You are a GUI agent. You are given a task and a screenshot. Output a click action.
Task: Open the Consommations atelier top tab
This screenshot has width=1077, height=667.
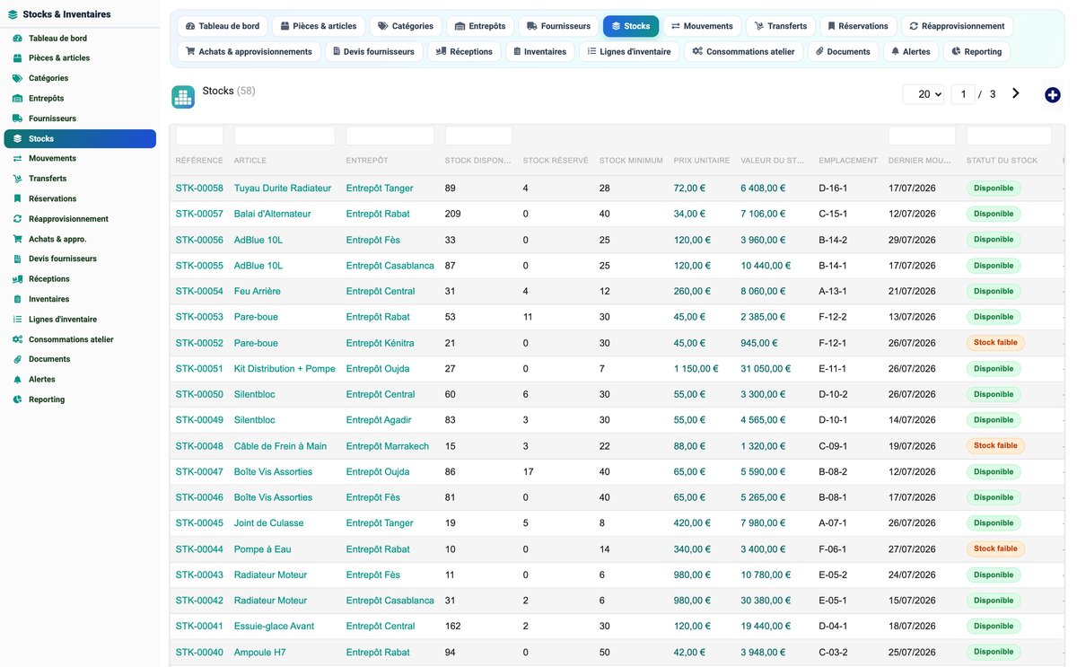click(x=743, y=51)
